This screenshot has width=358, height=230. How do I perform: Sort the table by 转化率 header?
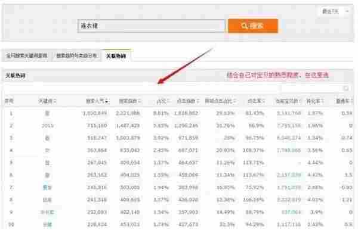point(315,101)
